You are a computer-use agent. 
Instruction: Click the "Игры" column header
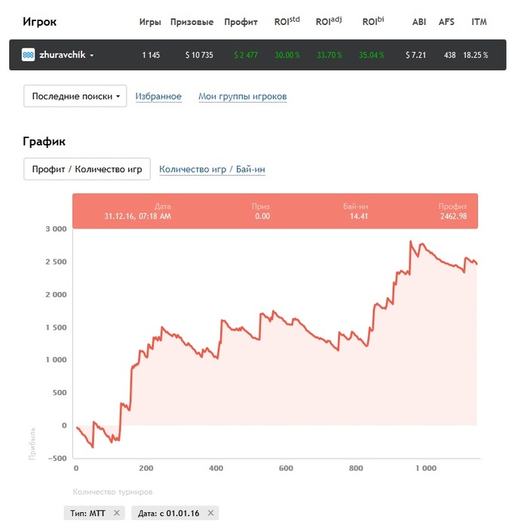coord(150,22)
